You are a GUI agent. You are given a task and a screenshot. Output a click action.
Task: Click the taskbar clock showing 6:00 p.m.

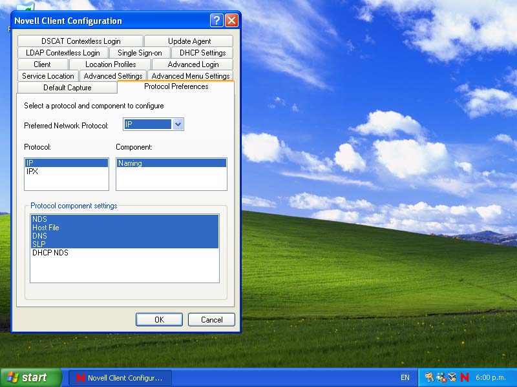491,377
